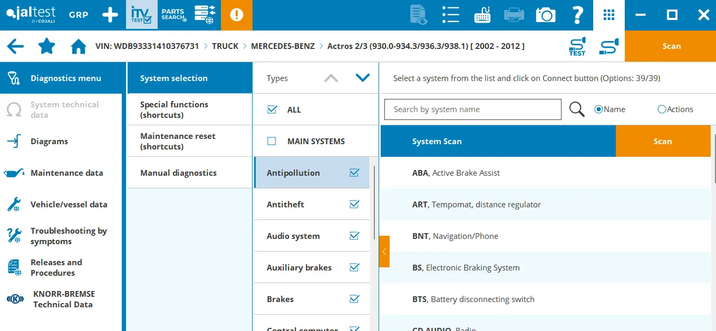Click the diagnostic connector icon beside Scan
Viewport: 716px width, 331px height.
[x=609, y=46]
